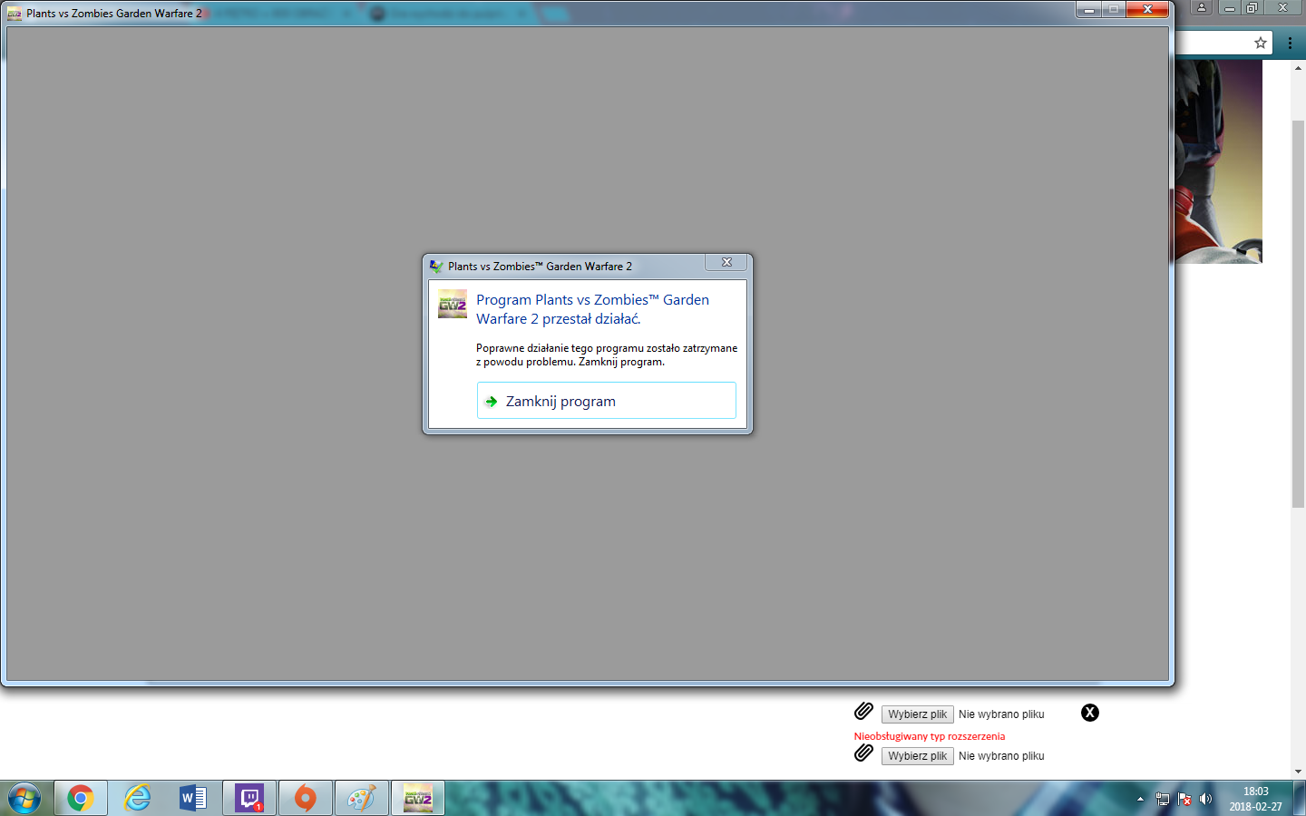The height and width of the screenshot is (816, 1306).
Task: Click the blue crash heading text
Action: click(592, 309)
